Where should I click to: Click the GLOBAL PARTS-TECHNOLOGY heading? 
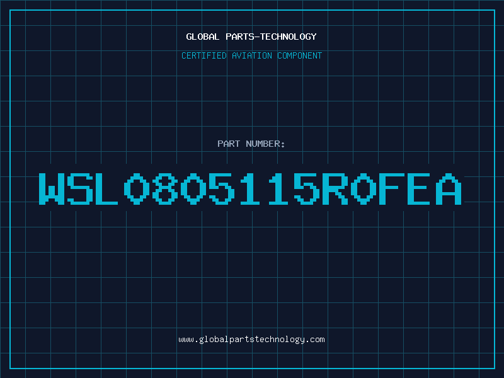[251, 37]
